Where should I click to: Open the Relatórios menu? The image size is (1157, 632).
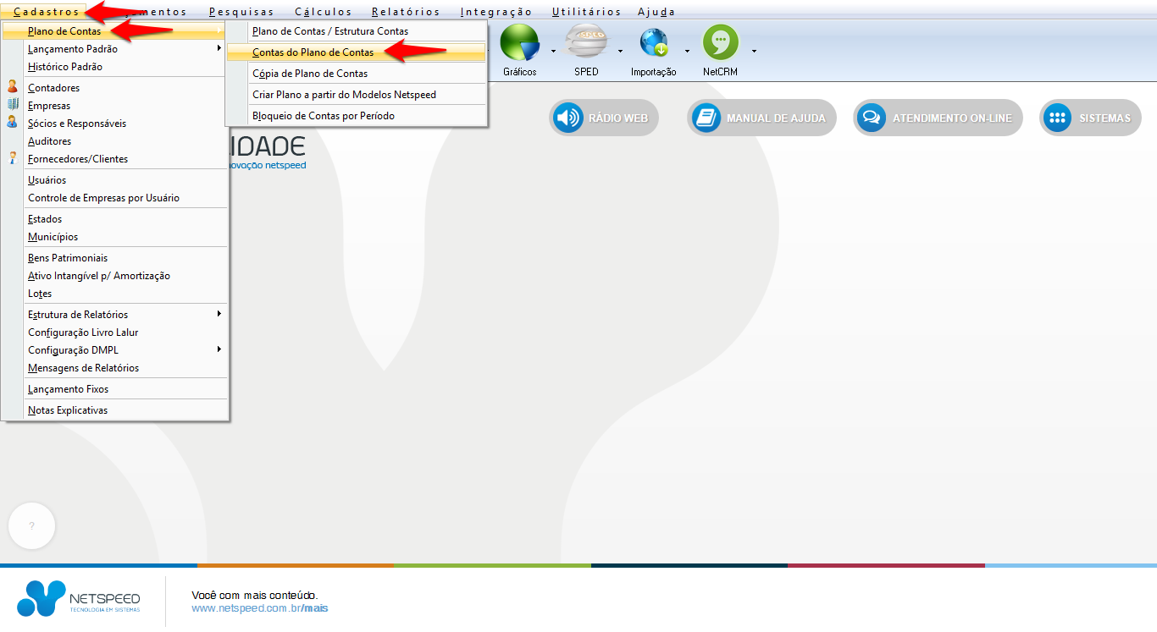click(x=406, y=12)
